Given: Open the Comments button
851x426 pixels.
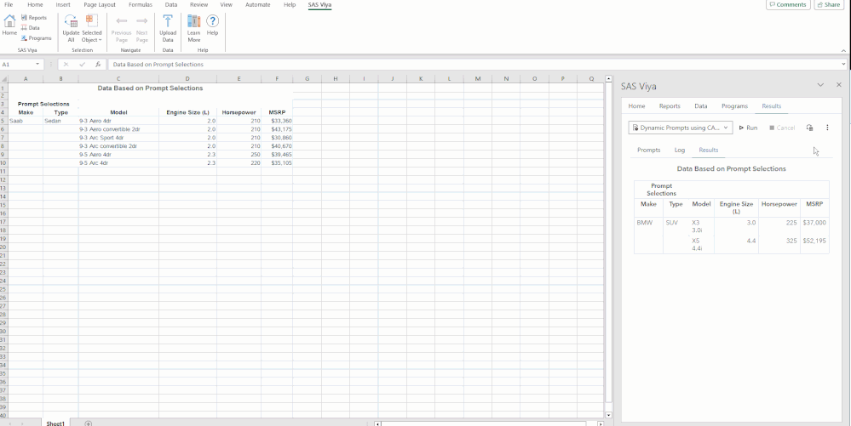Looking at the screenshot, I should click(788, 4).
